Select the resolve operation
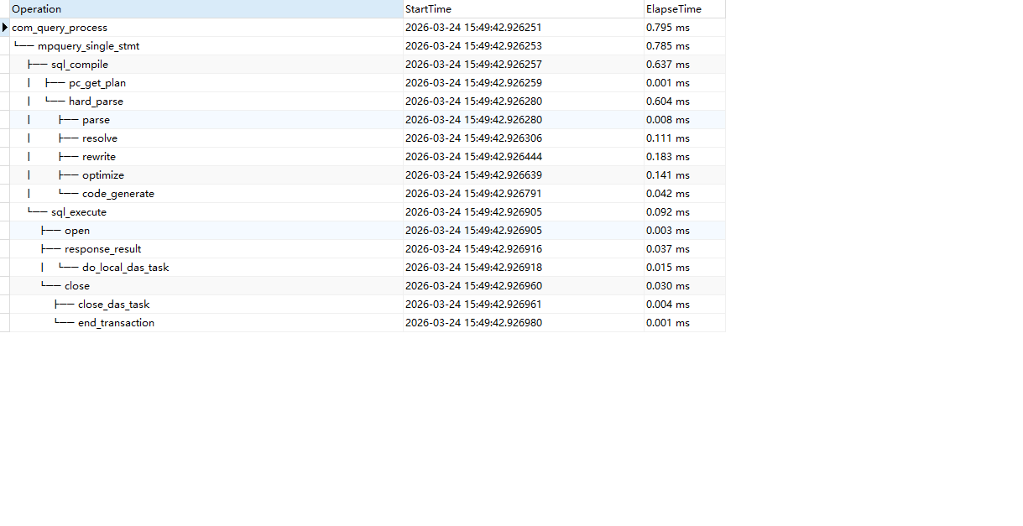The height and width of the screenshot is (526, 1023). [100, 138]
